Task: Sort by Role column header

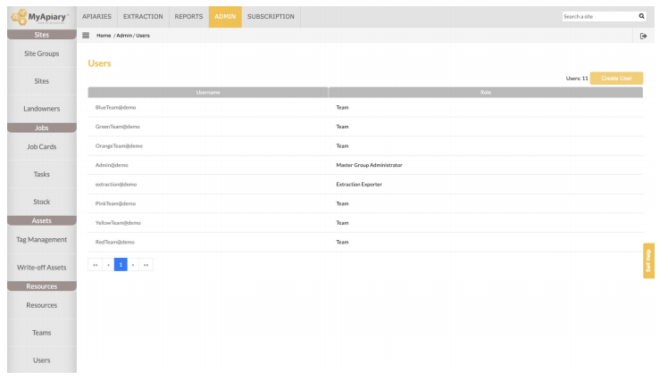Action: point(486,93)
